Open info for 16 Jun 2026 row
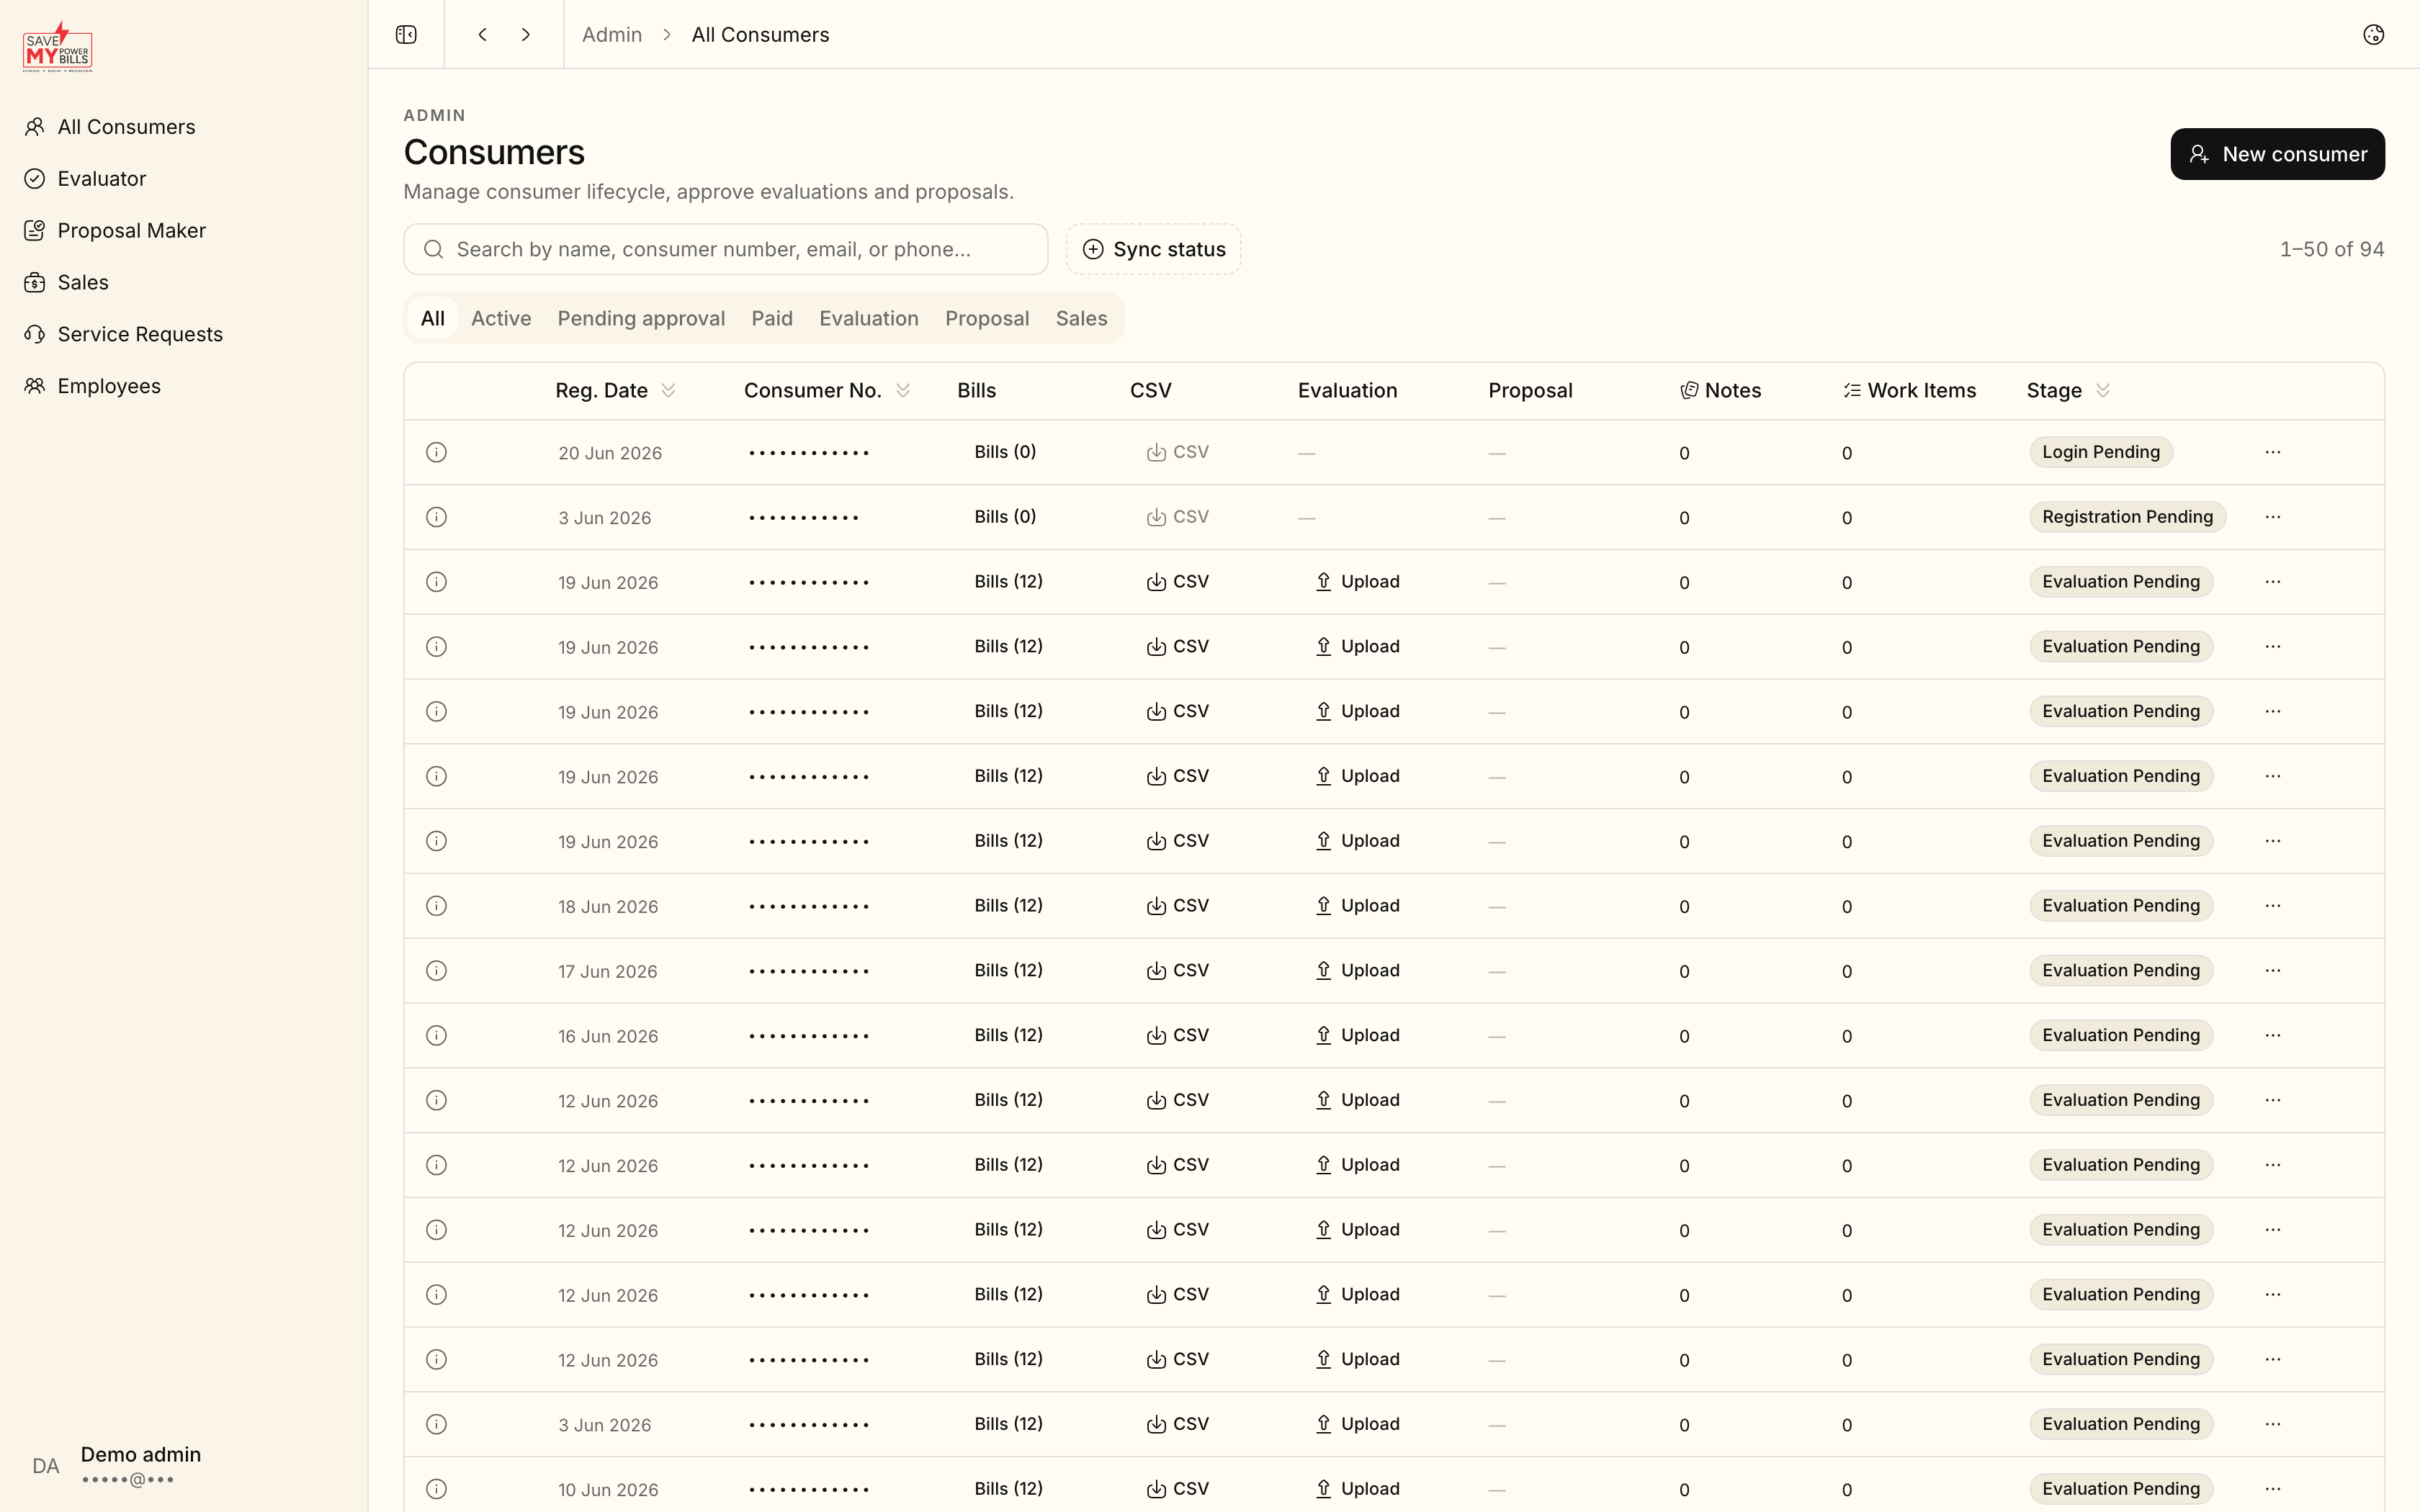Viewport: 2420px width, 1512px height. [x=436, y=1036]
